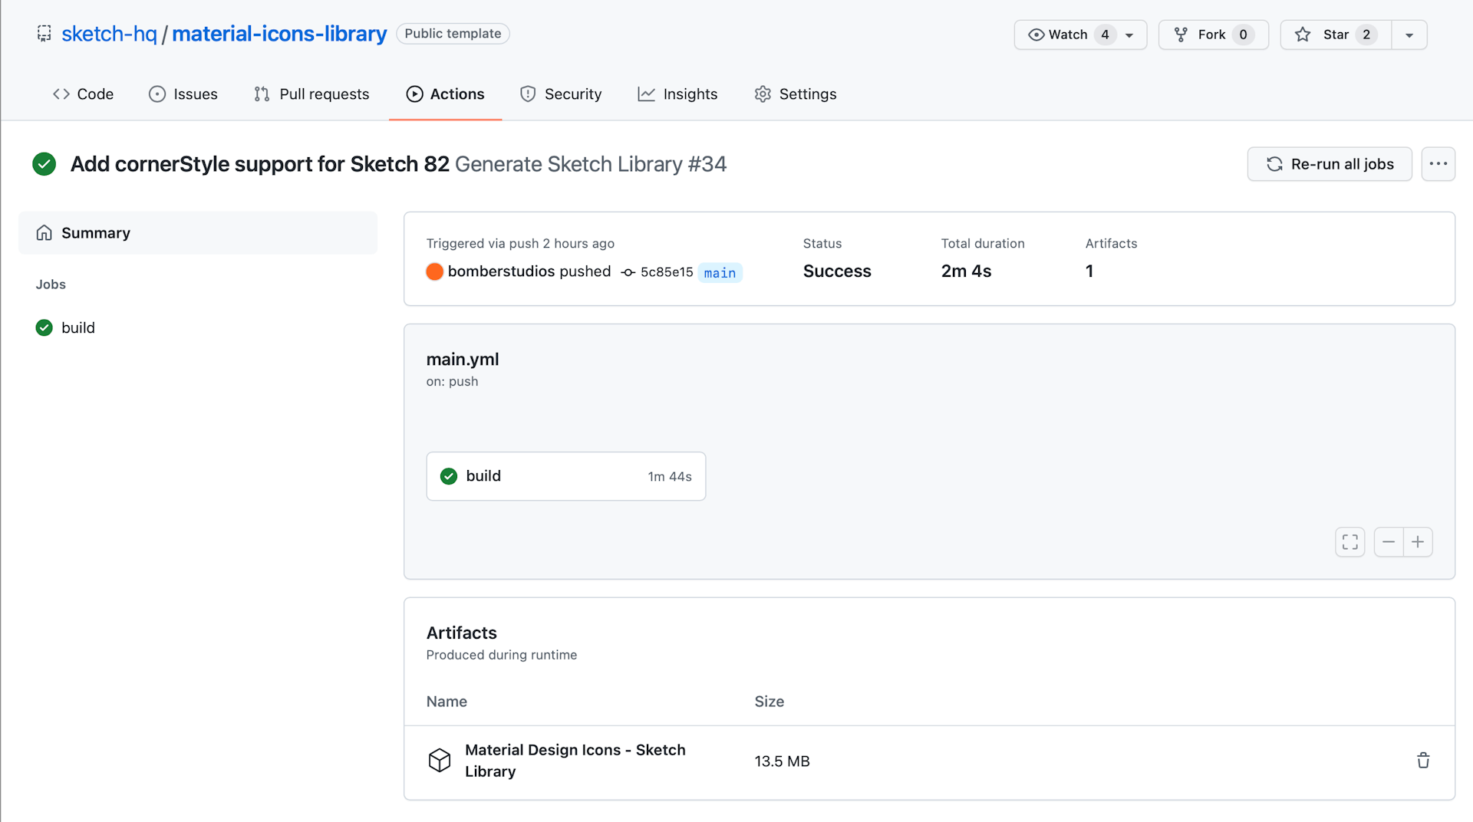This screenshot has height=822, width=1473.
Task: Click the Settings gear icon
Action: tap(763, 94)
